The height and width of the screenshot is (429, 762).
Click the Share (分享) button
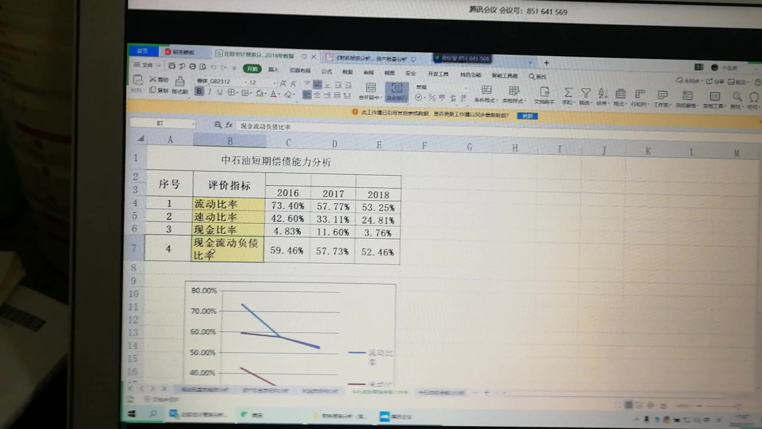tap(714, 81)
